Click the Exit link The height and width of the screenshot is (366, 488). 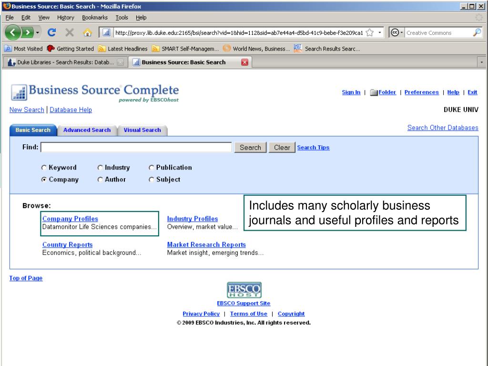pyautogui.click(x=472, y=92)
